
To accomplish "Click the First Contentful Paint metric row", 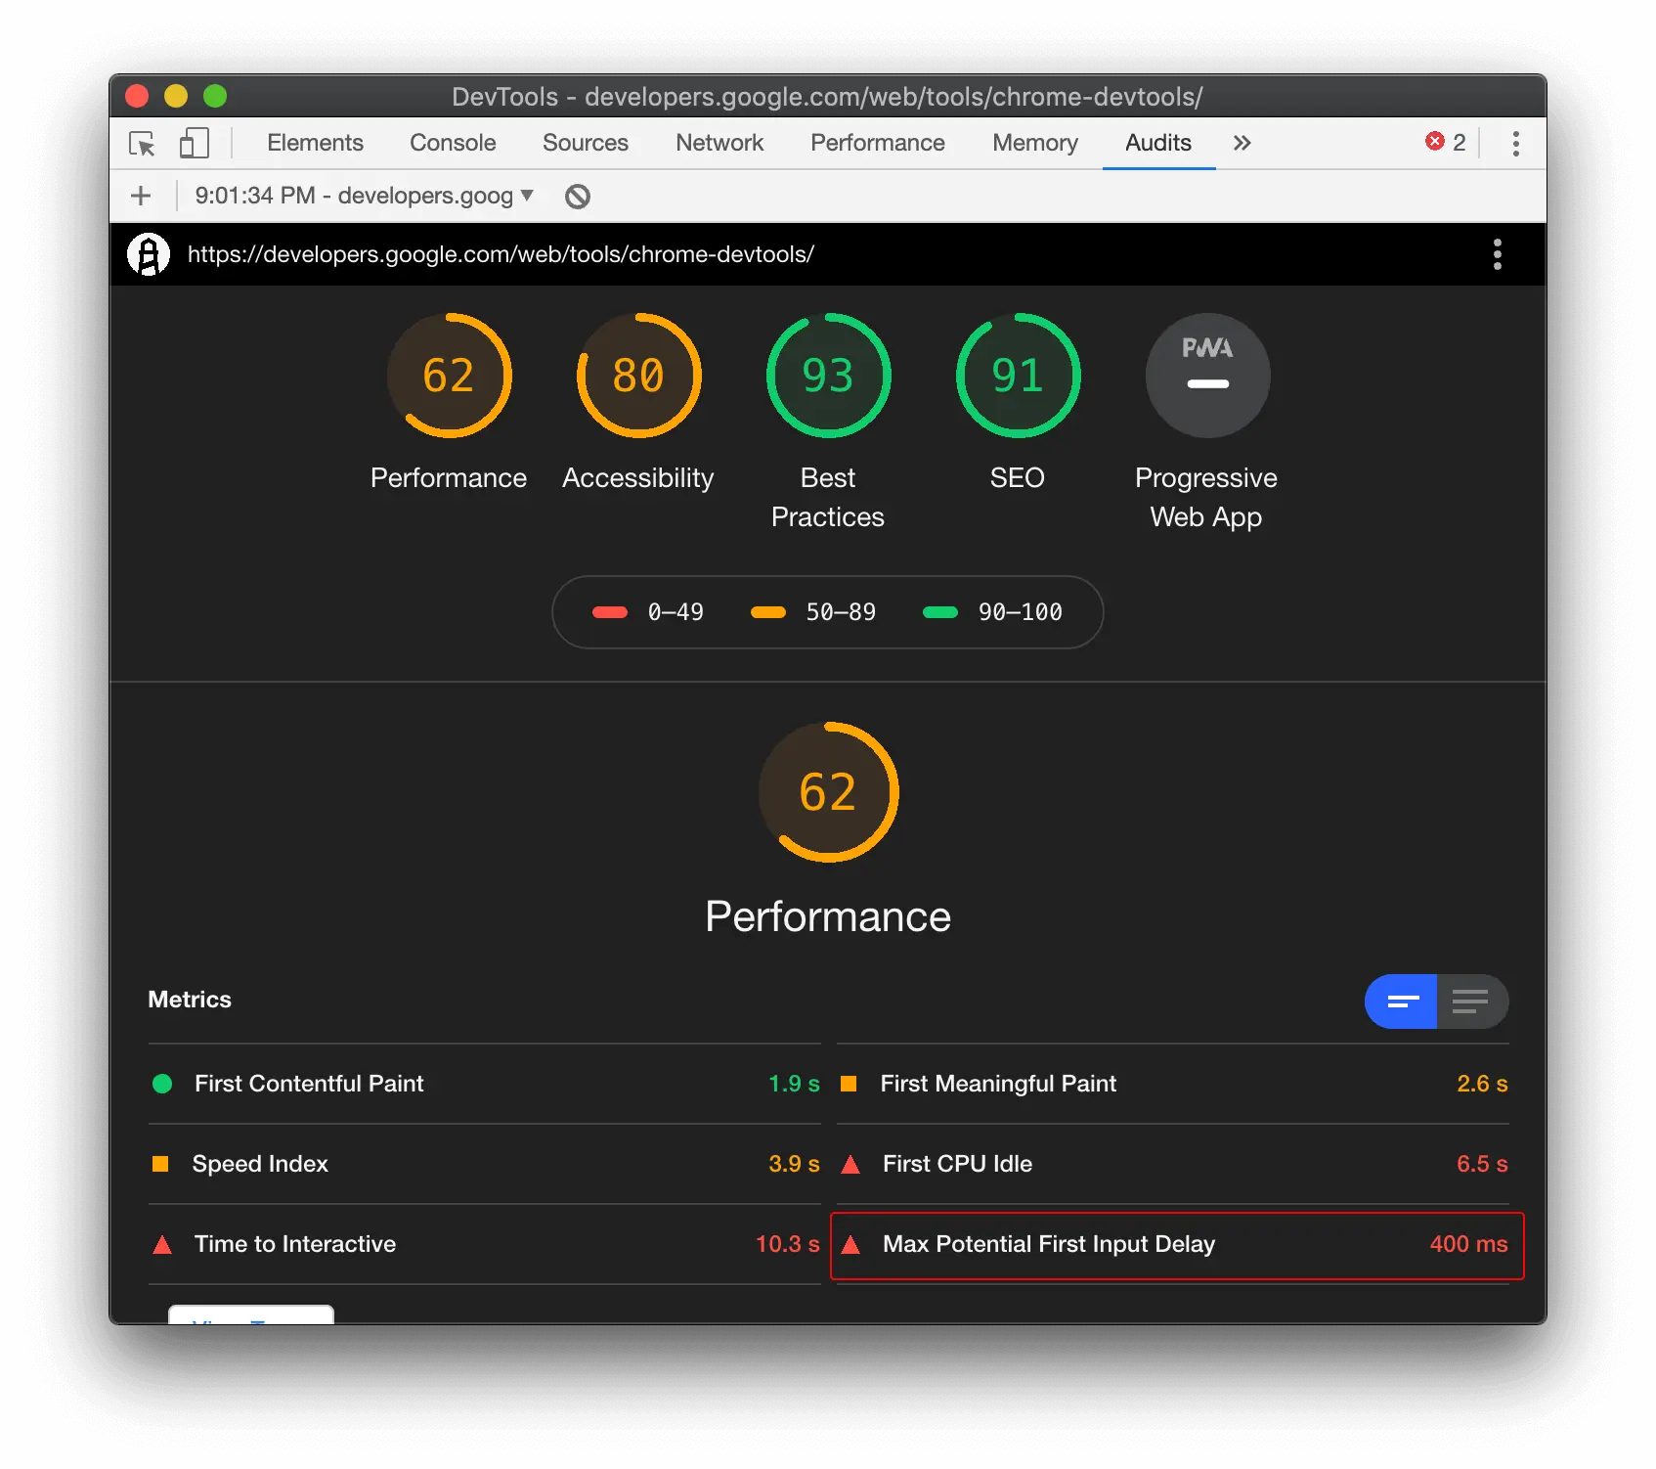I will [x=485, y=1084].
